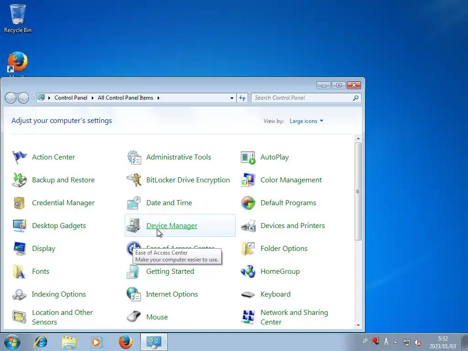Select Control Panel in the breadcrumb
The image size is (468, 351).
tap(71, 98)
